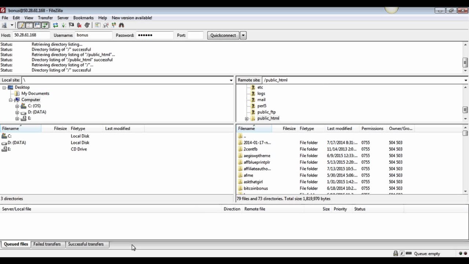Select the logs folder in remote tree
Viewport: 469px width, 264px height.
(x=261, y=93)
